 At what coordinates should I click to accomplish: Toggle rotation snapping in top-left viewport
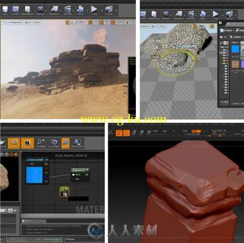pos(102,22)
